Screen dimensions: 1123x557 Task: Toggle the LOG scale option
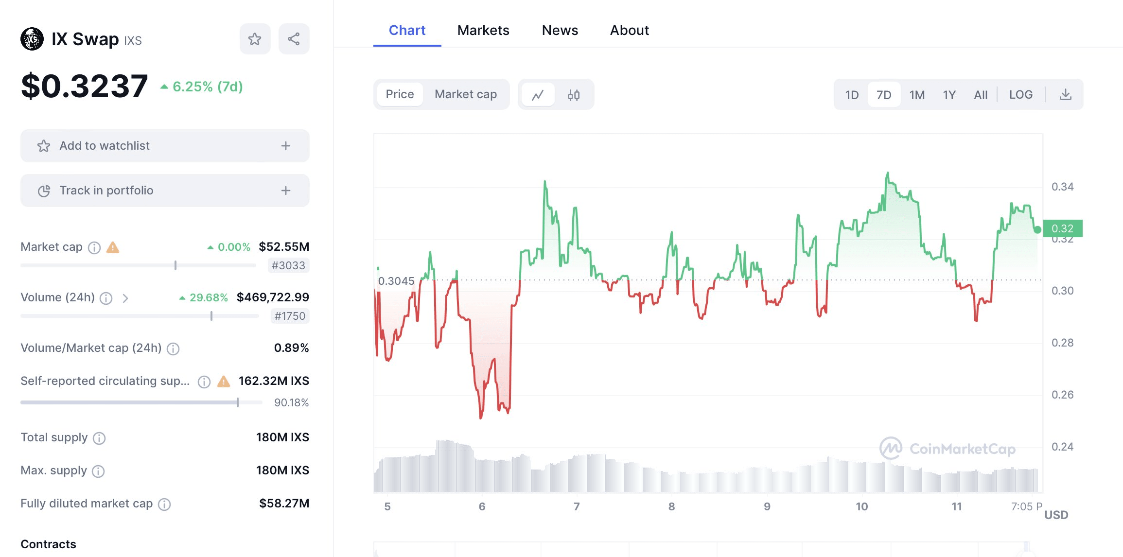1020,95
